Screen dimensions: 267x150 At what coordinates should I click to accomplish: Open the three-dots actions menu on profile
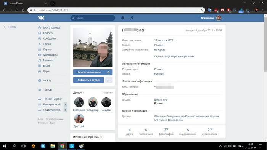(109, 80)
